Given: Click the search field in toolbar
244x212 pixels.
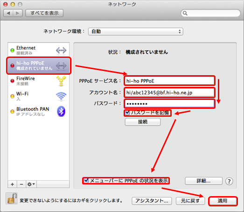Looking at the screenshot, I should tap(210, 13).
